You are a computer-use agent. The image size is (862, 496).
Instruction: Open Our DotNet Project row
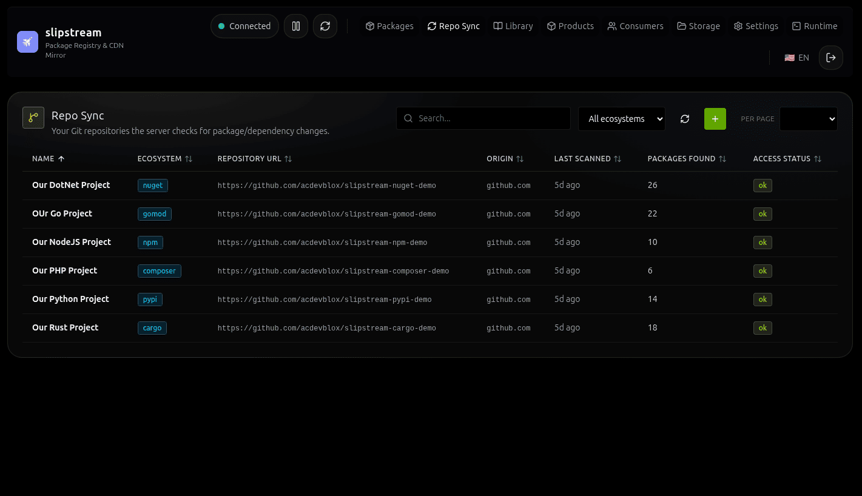point(430,186)
